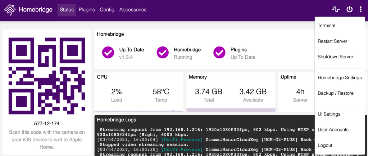
Task: Go to the Config tab
Action: tap(107, 10)
